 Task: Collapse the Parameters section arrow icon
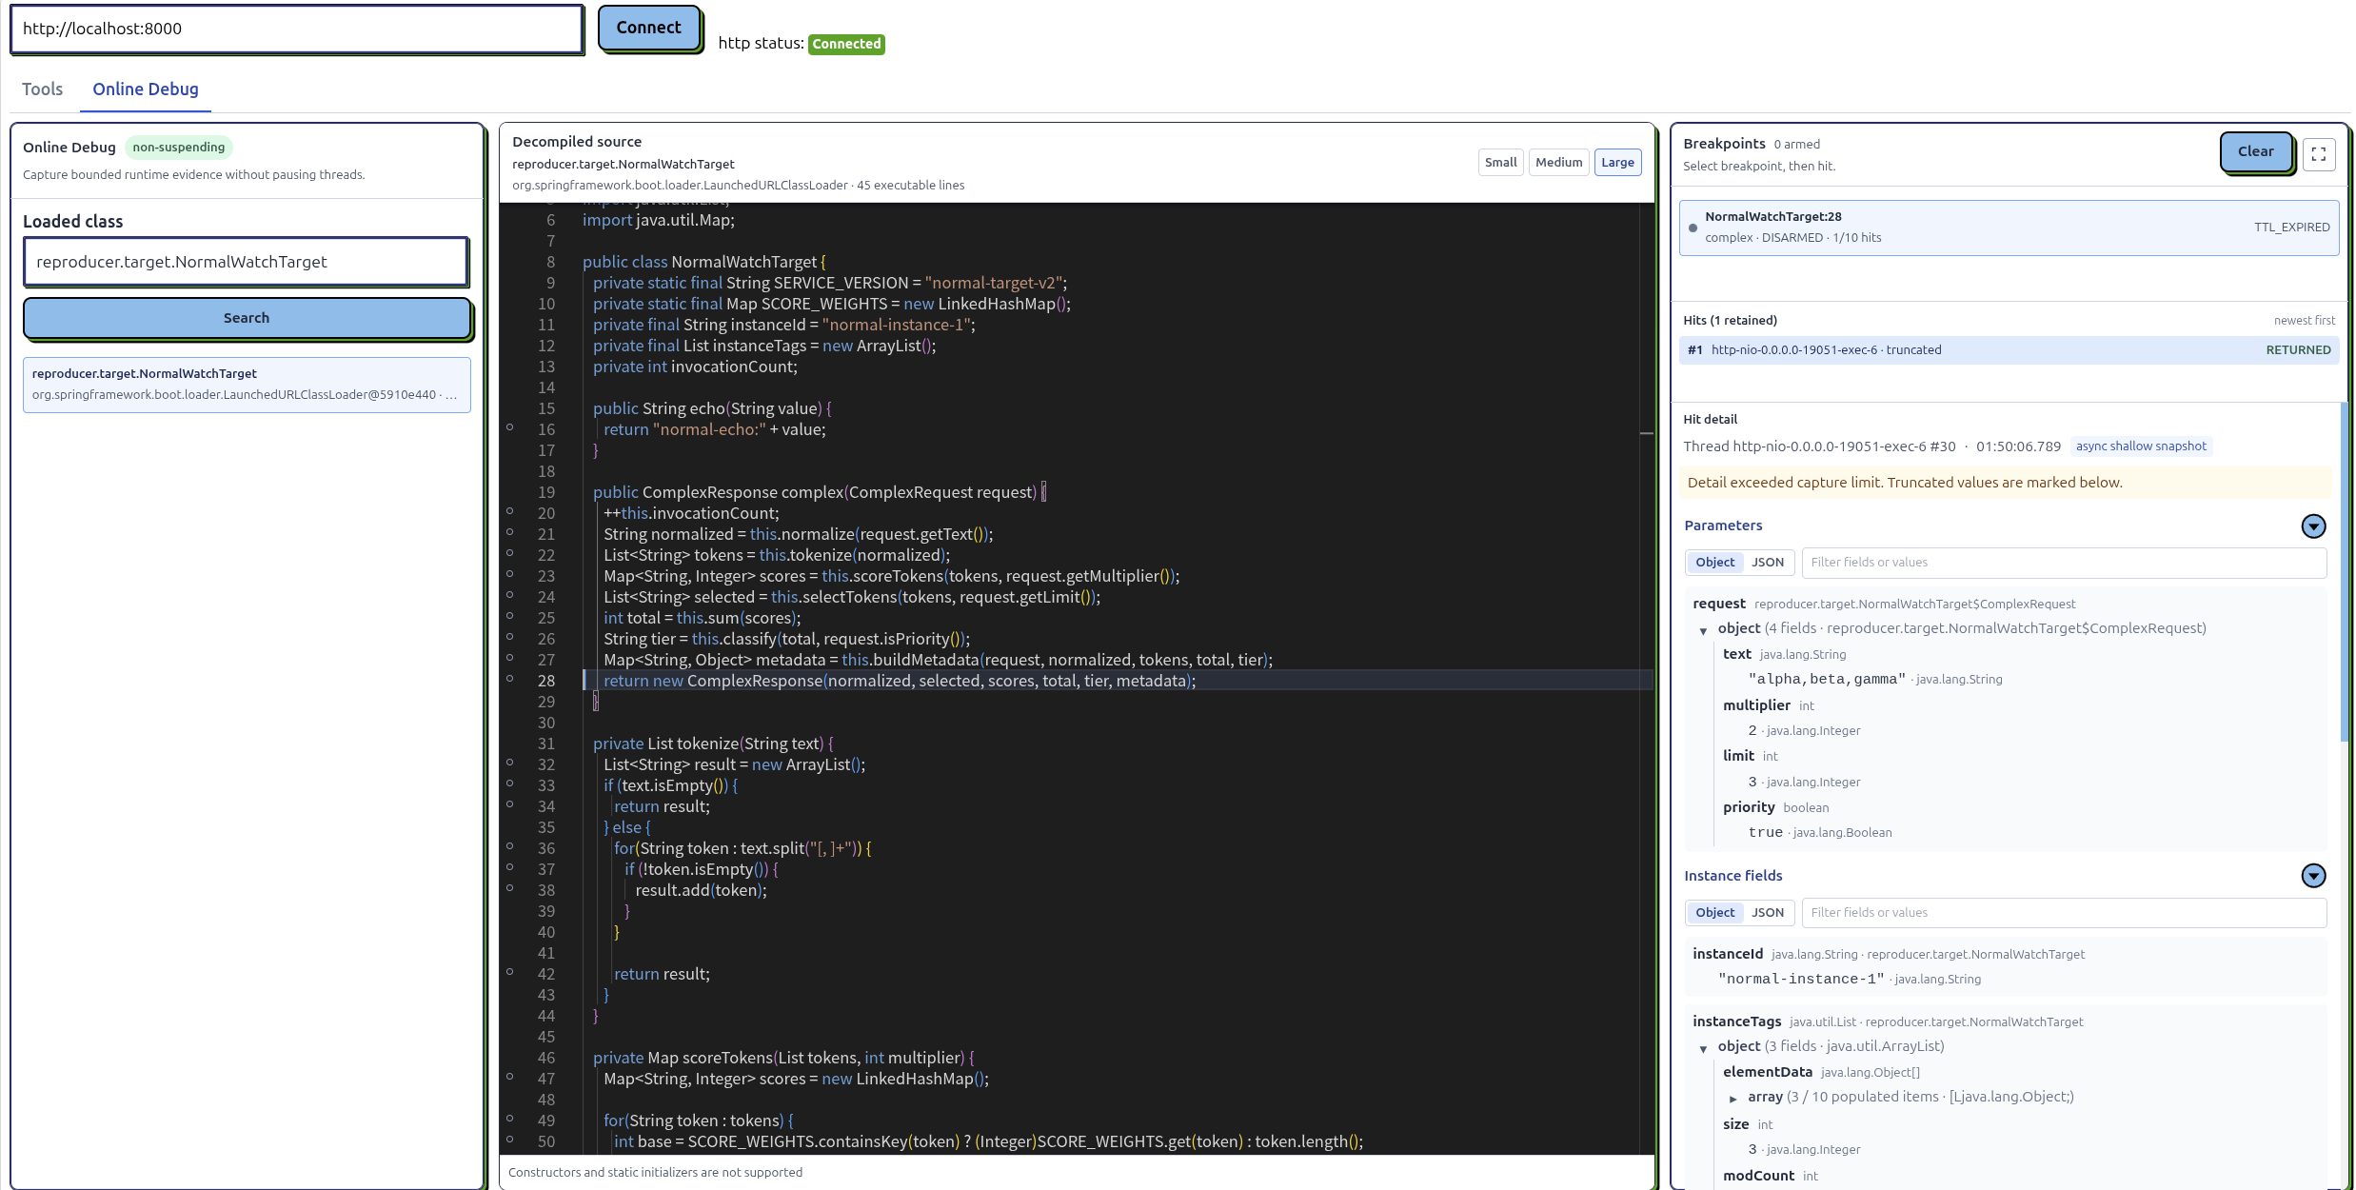(x=2313, y=526)
